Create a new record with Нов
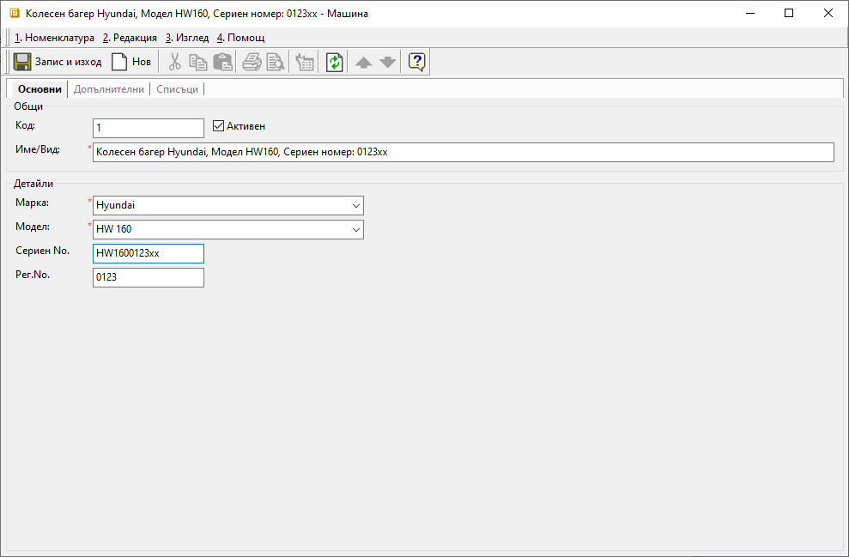849x557 pixels. click(x=130, y=62)
